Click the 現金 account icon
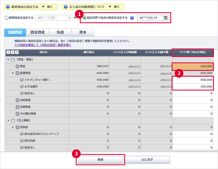 (17, 66)
